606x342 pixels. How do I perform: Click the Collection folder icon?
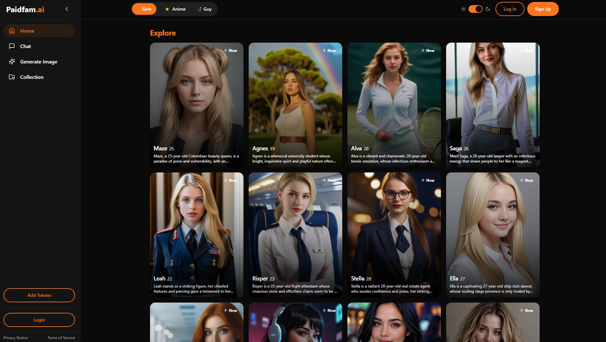click(x=12, y=77)
